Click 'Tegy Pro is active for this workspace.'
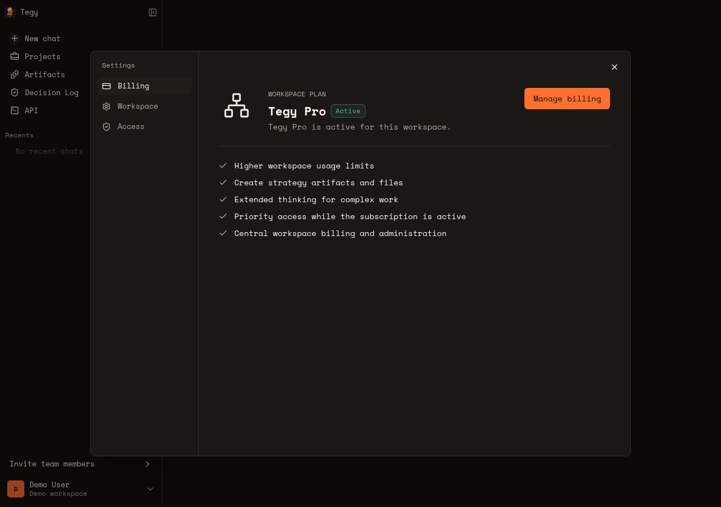Screen dimensions: 721x507 click(359, 127)
